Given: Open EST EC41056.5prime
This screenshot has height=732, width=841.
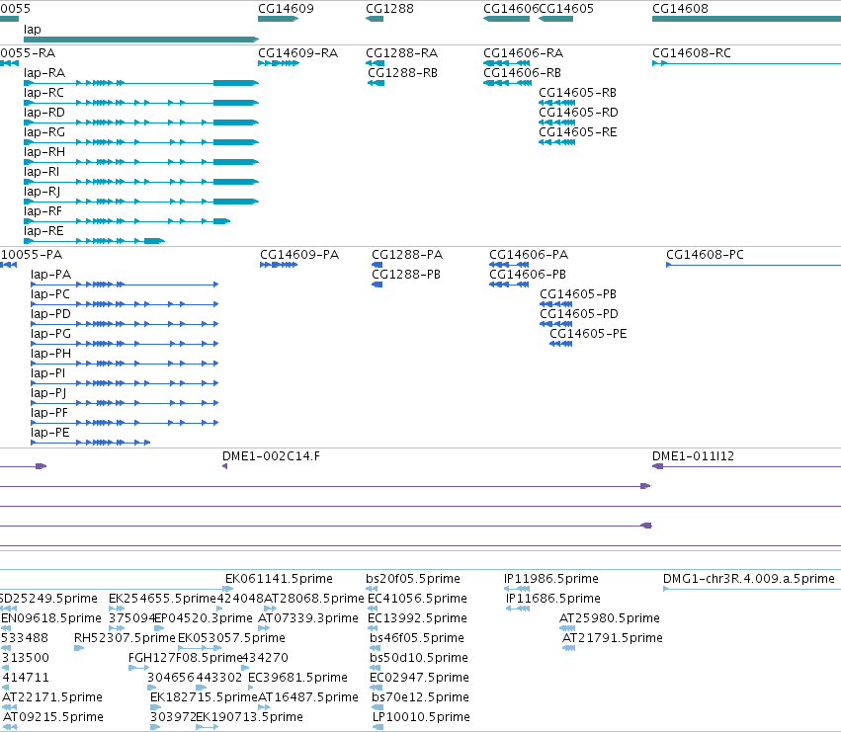Looking at the screenshot, I should coord(418,599).
